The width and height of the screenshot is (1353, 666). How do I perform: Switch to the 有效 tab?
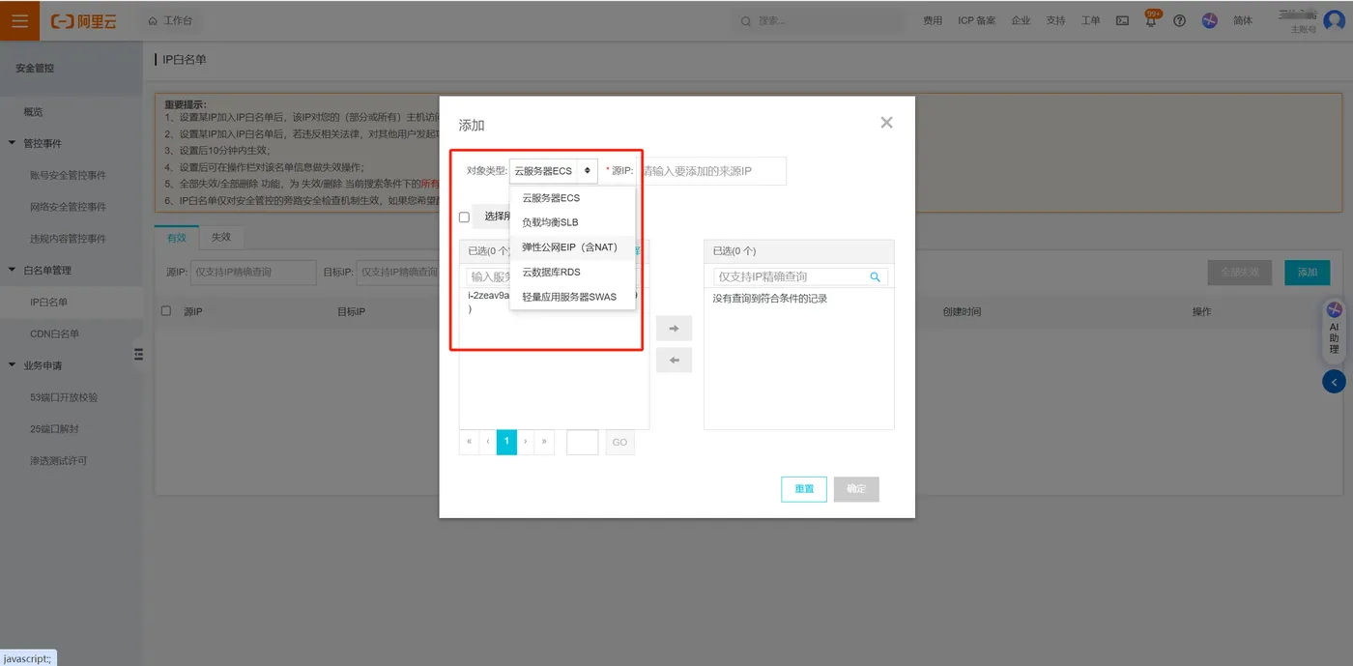[176, 237]
